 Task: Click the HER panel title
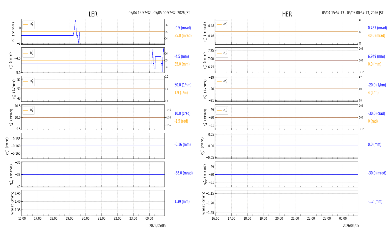(287, 14)
